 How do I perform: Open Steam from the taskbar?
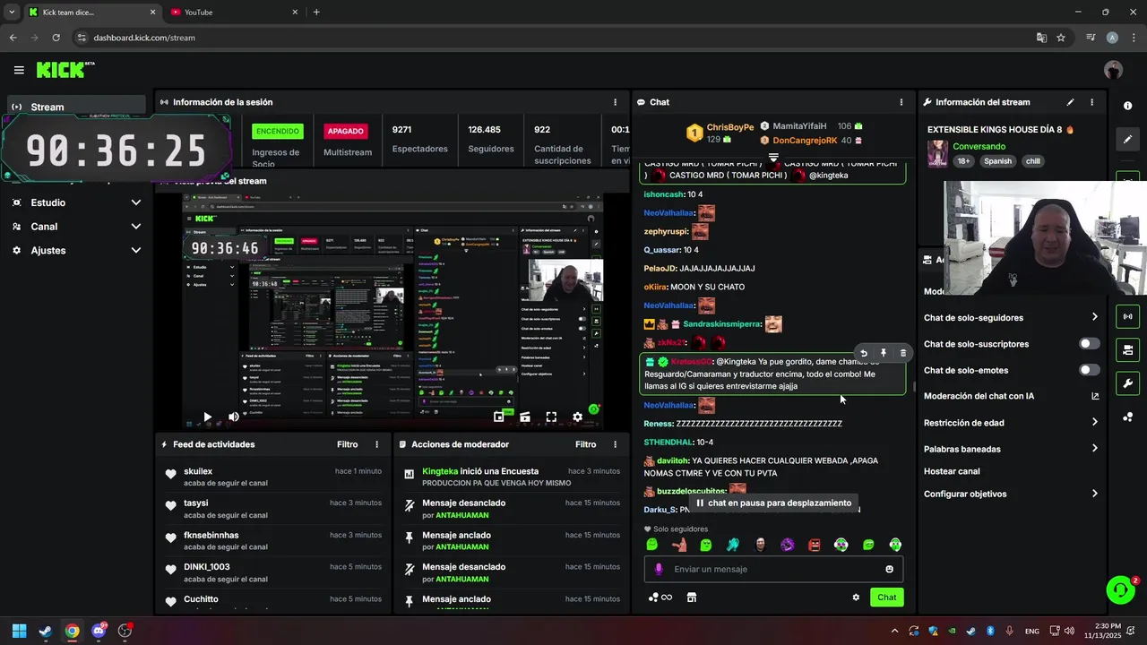click(46, 631)
